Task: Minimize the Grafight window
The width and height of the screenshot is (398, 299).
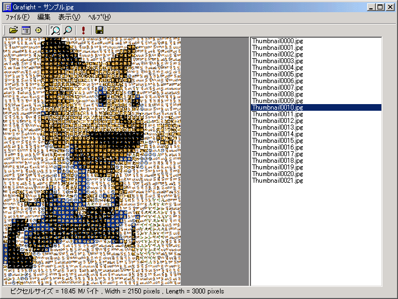Action: (x=371, y=7)
